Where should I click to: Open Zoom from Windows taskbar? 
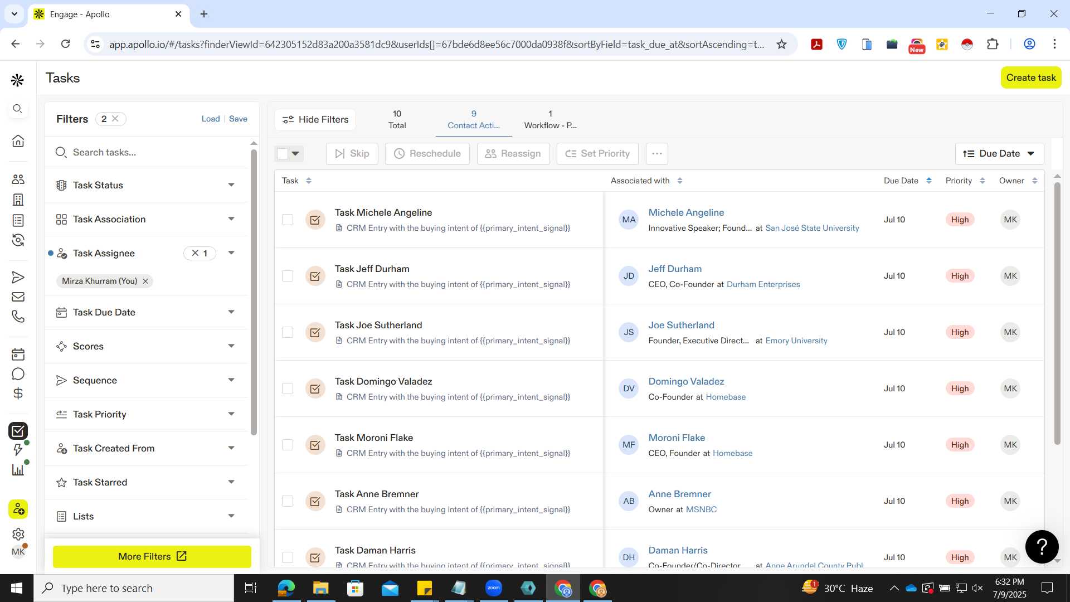click(493, 588)
